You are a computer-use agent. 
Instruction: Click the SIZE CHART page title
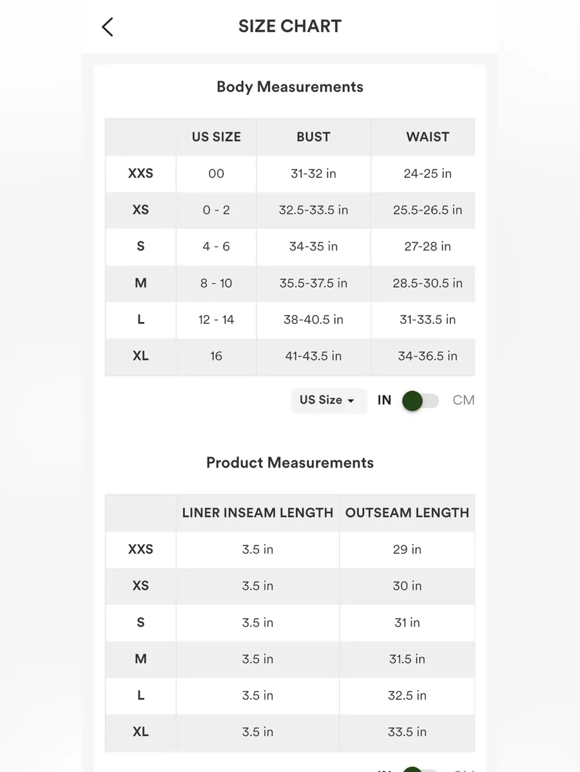290,26
